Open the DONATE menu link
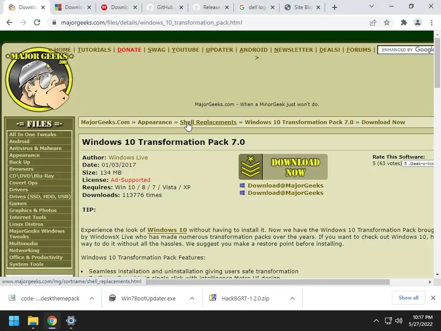441x331 pixels. (x=129, y=50)
